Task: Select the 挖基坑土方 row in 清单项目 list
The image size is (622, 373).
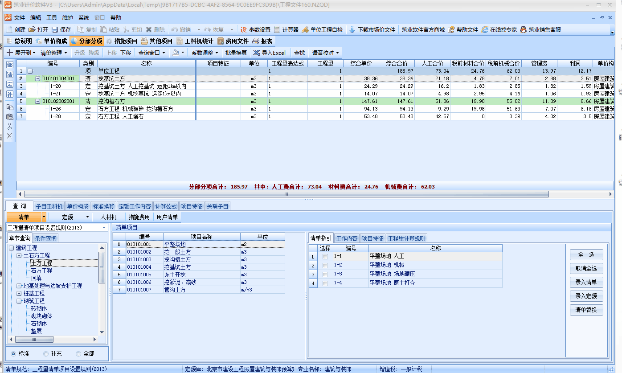Action: (177, 267)
